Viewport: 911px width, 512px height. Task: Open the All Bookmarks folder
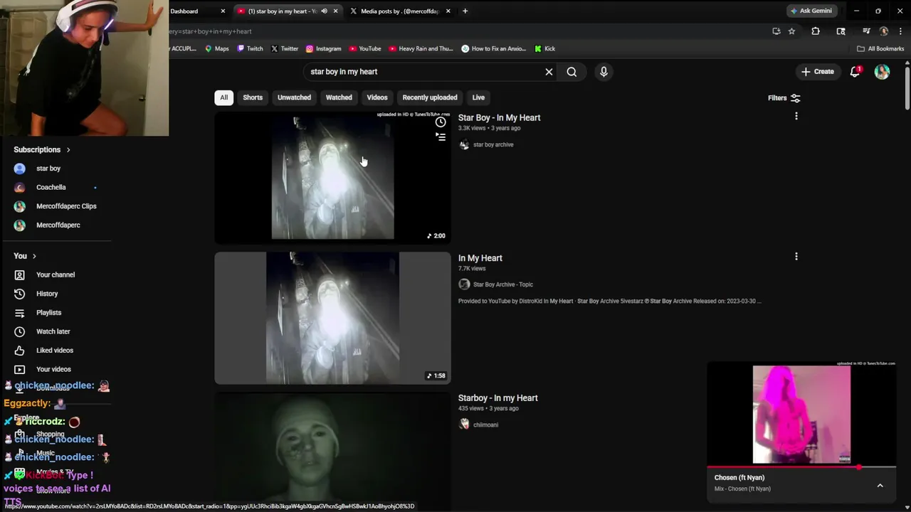880,48
